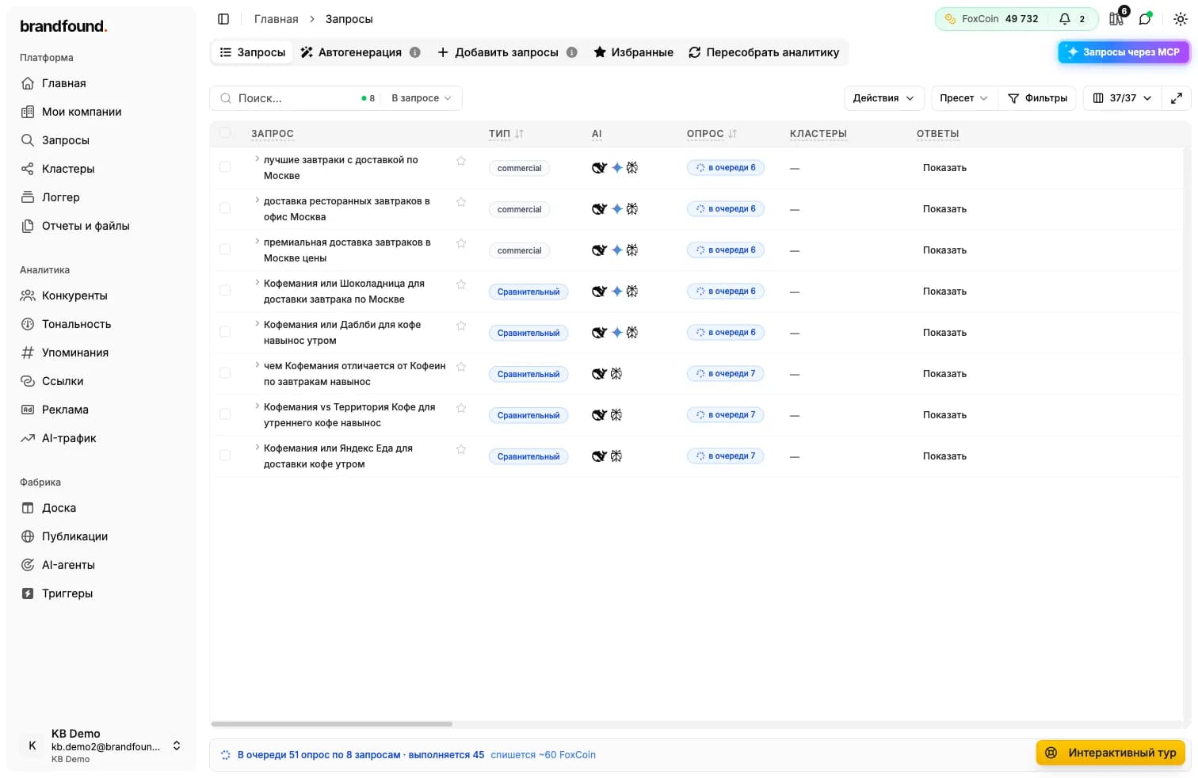The image size is (1198, 778).
Task: Click the FoxCoin coins icon
Action: tap(950, 19)
